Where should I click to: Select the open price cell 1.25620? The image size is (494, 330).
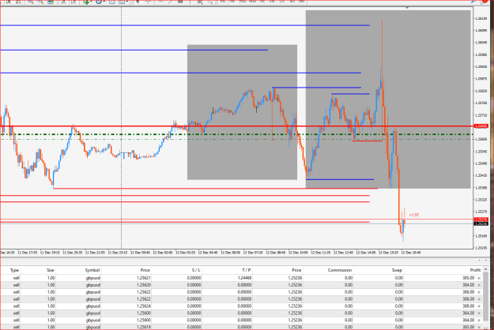(x=144, y=285)
